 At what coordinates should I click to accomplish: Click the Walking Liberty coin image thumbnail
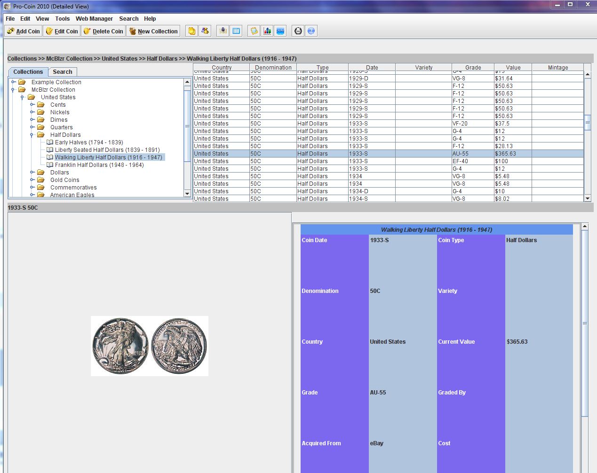click(149, 346)
